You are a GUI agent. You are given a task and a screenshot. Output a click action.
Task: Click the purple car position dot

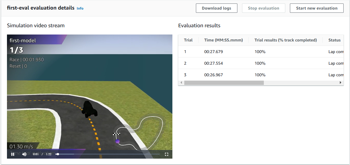[118, 142]
